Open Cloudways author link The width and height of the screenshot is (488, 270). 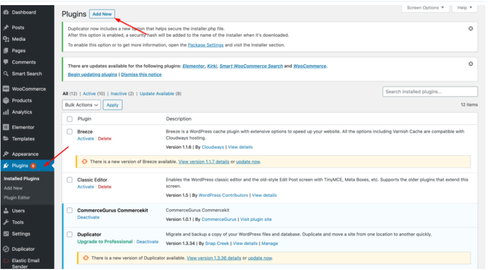(213, 147)
